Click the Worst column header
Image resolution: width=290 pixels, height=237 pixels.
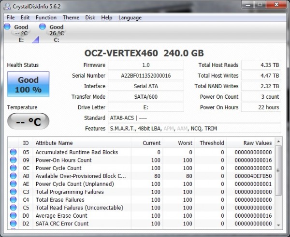[x=179, y=143]
